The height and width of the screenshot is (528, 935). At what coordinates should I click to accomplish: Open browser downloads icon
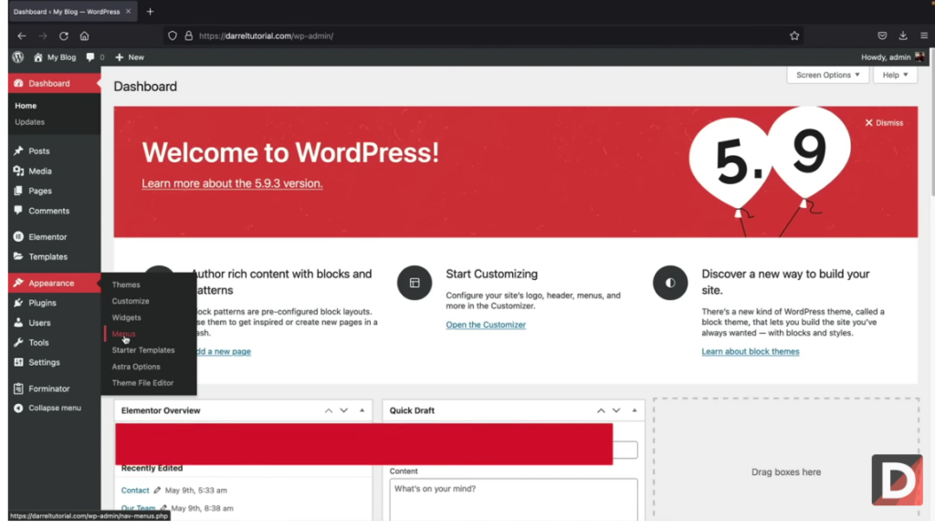903,36
